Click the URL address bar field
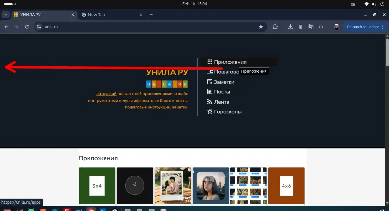This screenshot has width=389, height=211. coord(146,27)
